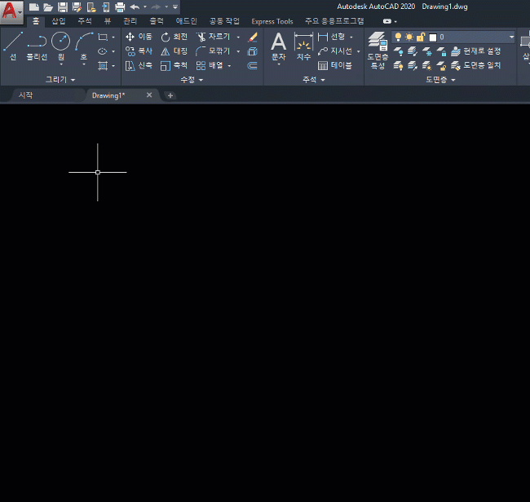
Task: Click the Hatch tool icon in Draw panel
Action: pyautogui.click(x=103, y=65)
